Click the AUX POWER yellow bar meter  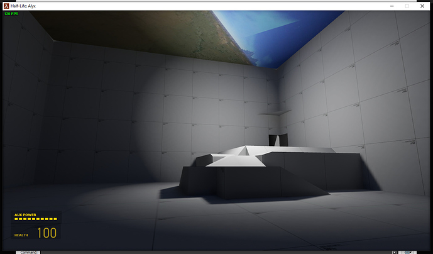(35, 219)
